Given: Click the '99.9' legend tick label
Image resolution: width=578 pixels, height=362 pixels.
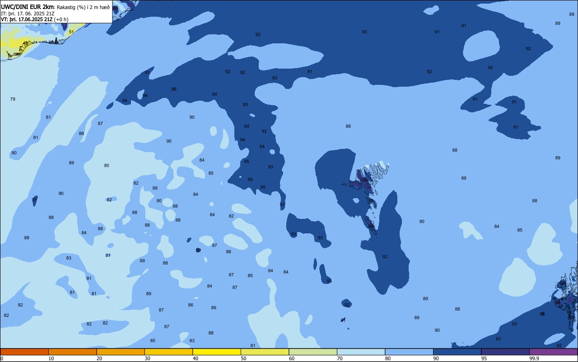Looking at the screenshot, I should [x=535, y=358].
